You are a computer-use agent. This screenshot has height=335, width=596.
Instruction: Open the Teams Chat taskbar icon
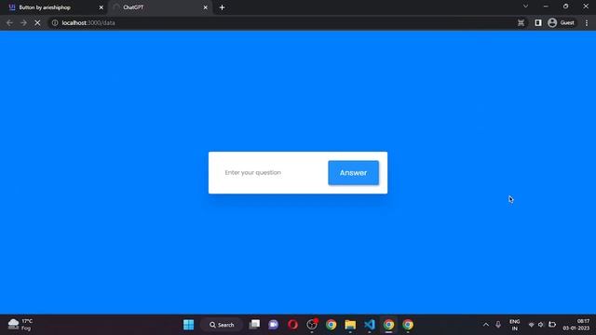point(273,325)
